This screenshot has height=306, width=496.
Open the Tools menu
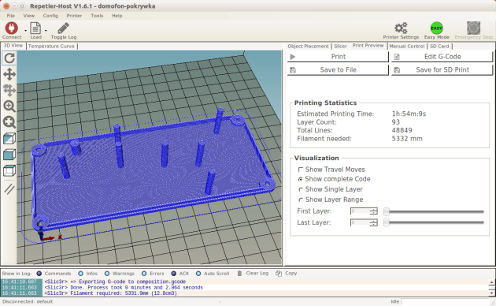[x=97, y=16]
